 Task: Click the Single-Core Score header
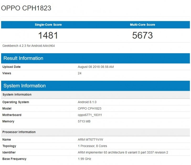pos(48,25)
